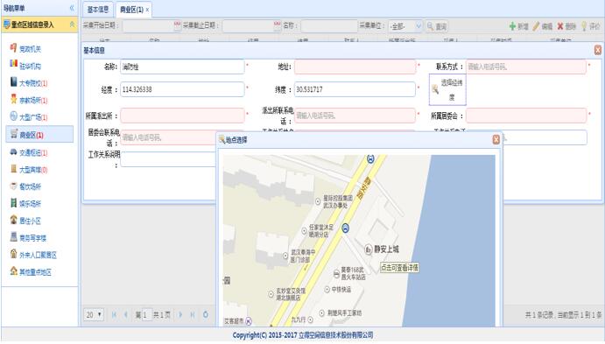
Task: Click the 莫泰168武昌火车站店 hotel marker
Action: [336, 274]
